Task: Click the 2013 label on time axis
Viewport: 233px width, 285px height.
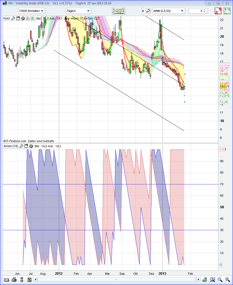Action: point(162,274)
